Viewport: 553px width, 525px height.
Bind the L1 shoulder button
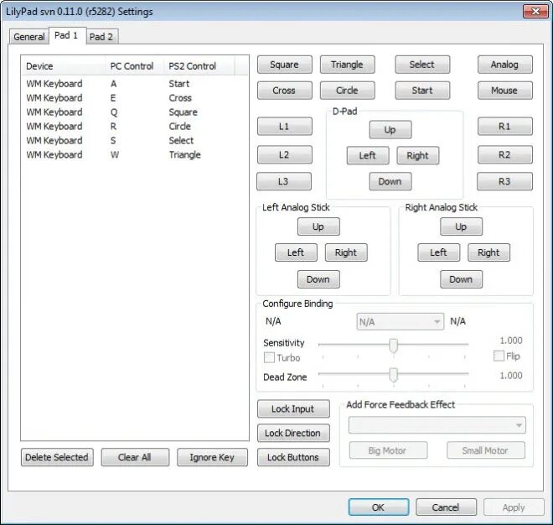pyautogui.click(x=284, y=127)
